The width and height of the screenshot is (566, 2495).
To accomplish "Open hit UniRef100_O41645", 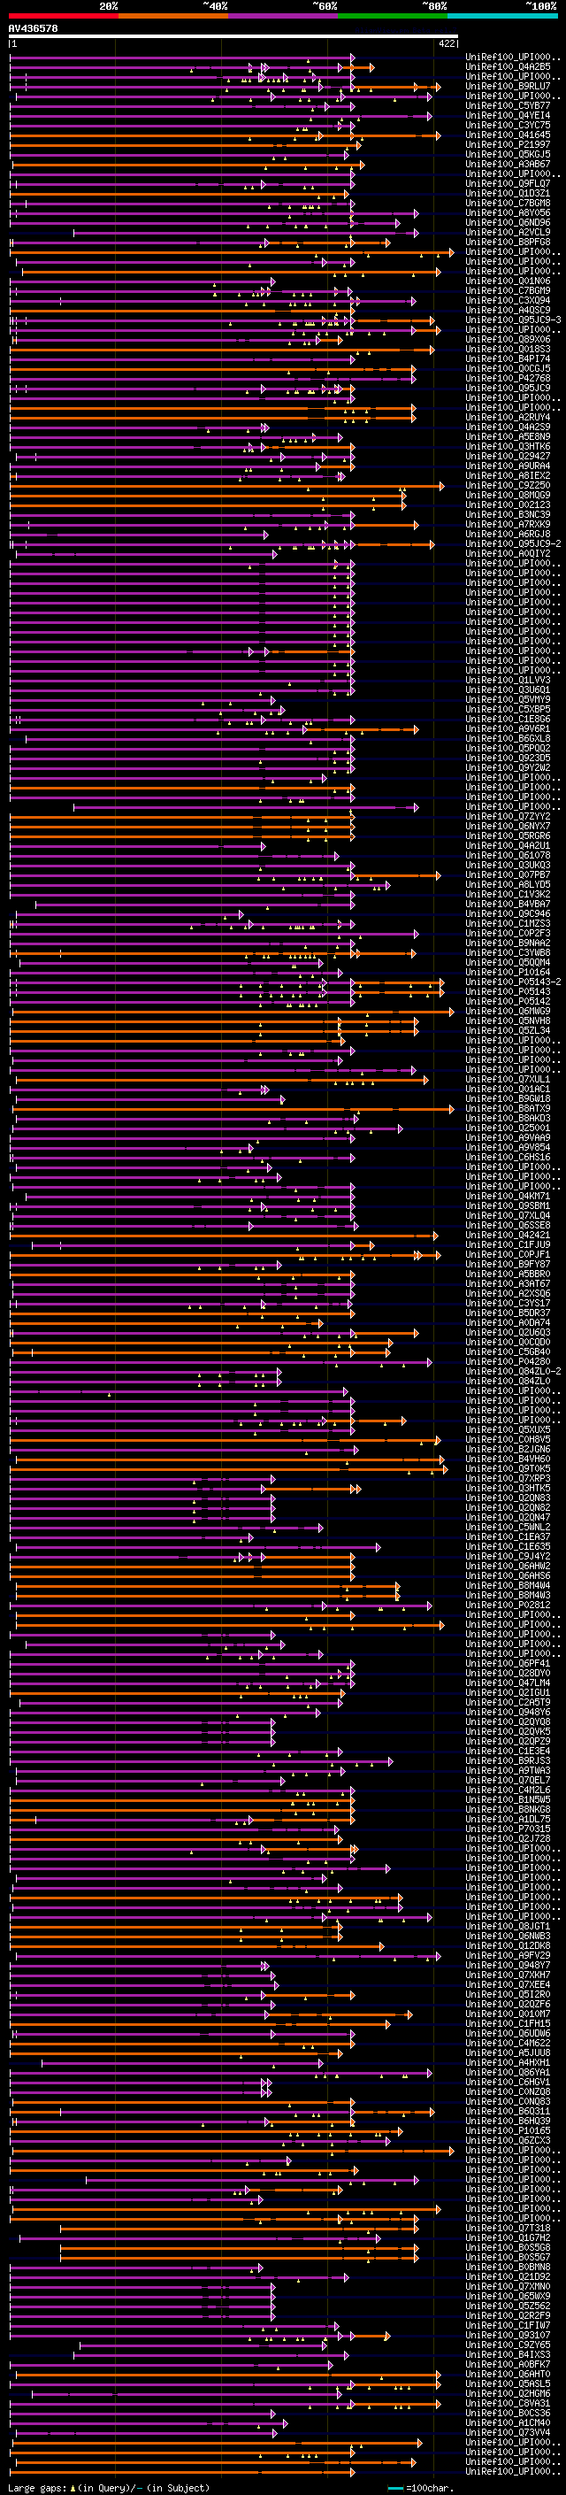I will pos(507,135).
